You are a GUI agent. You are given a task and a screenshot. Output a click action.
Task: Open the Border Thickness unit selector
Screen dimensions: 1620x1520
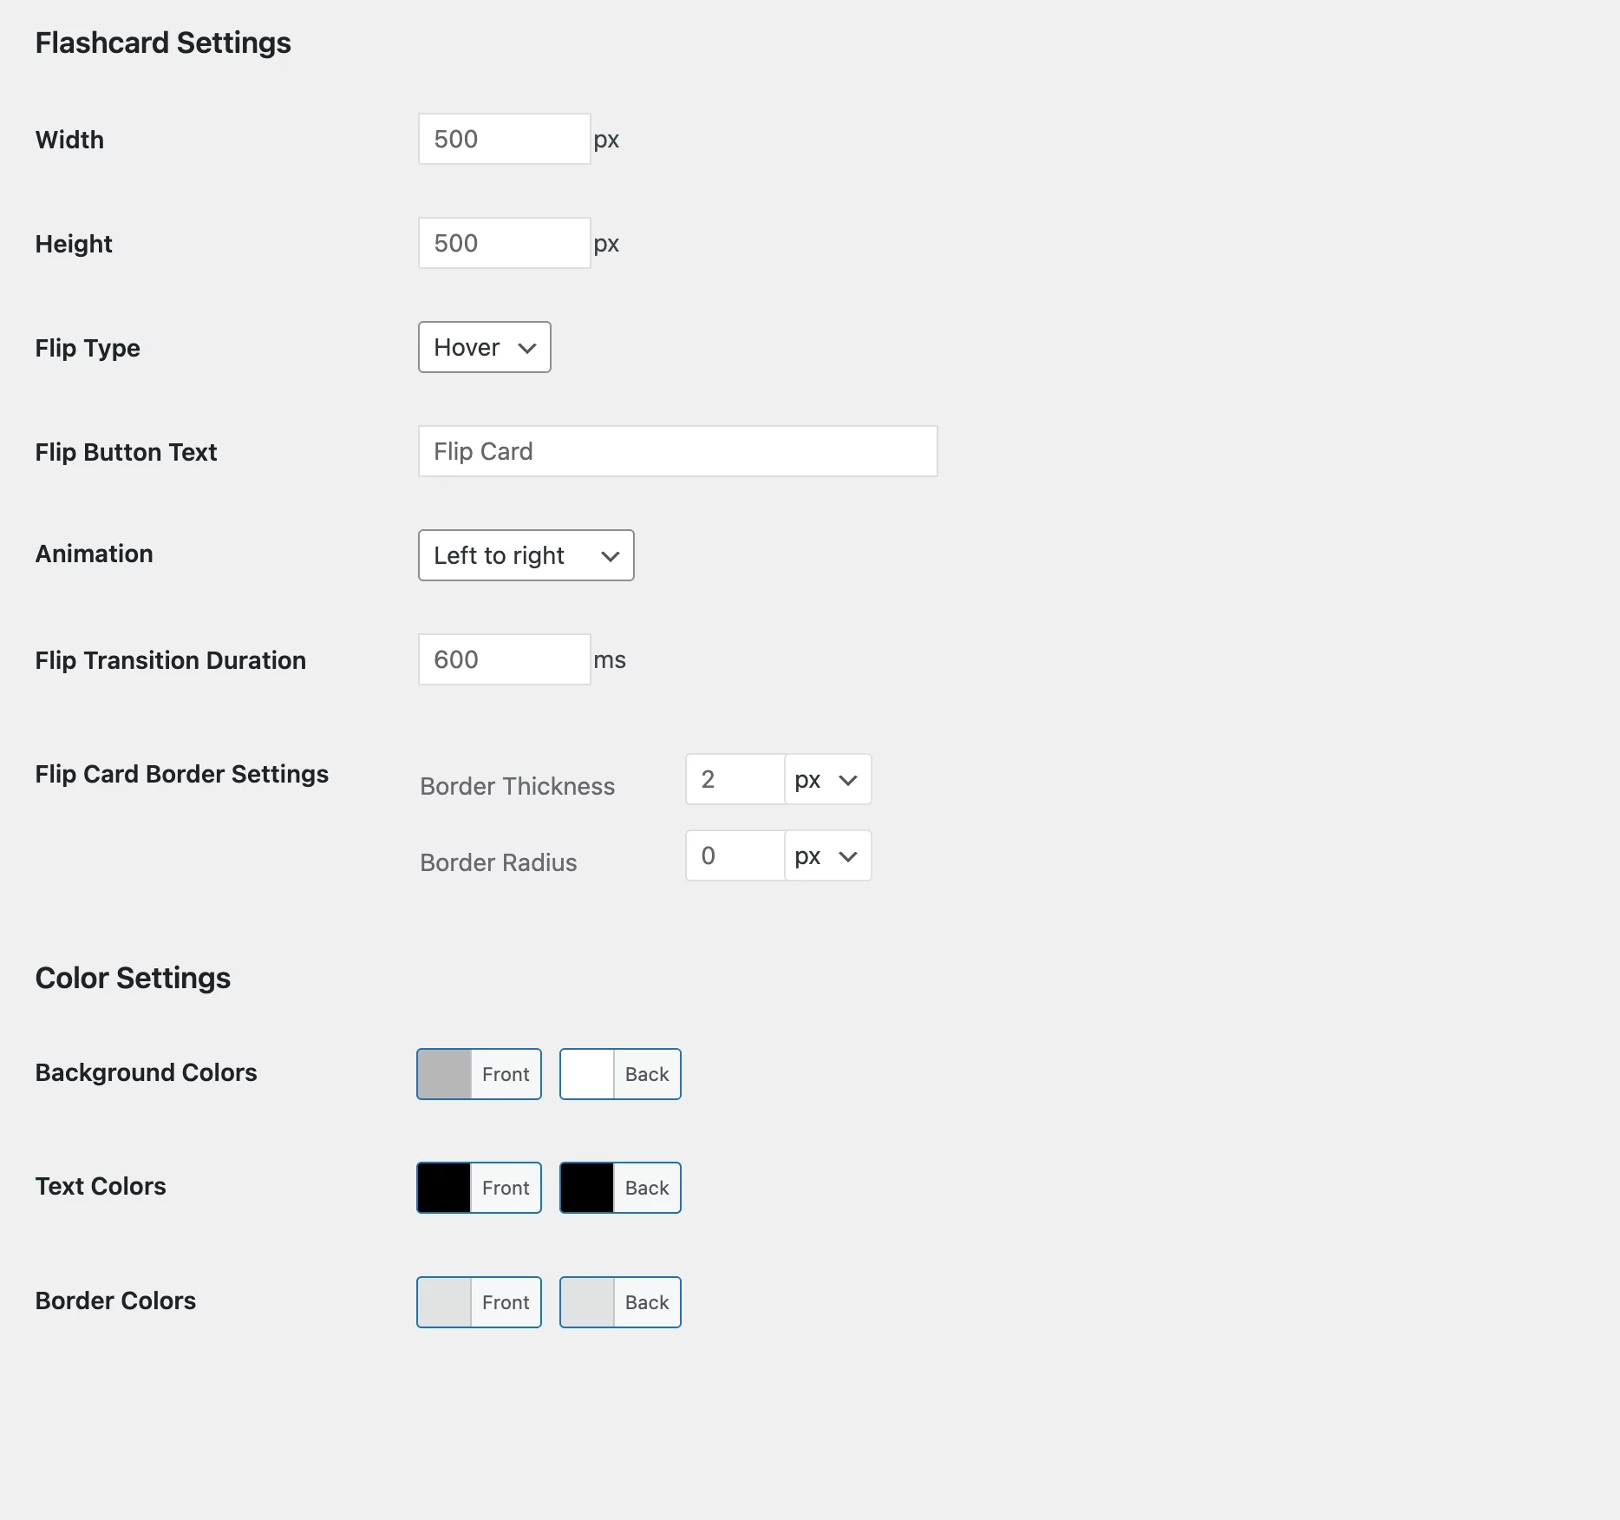[826, 779]
